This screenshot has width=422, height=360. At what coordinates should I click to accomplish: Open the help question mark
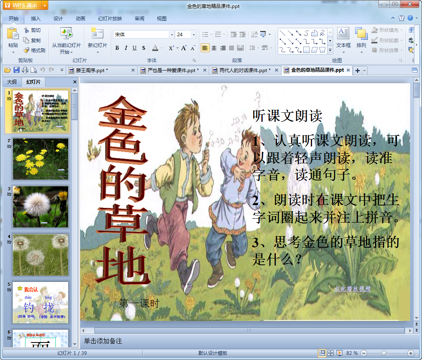pos(410,18)
